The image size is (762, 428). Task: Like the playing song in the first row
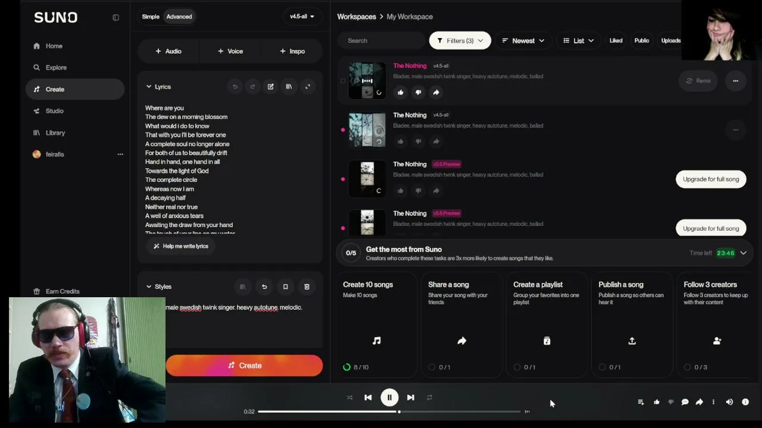(x=401, y=92)
